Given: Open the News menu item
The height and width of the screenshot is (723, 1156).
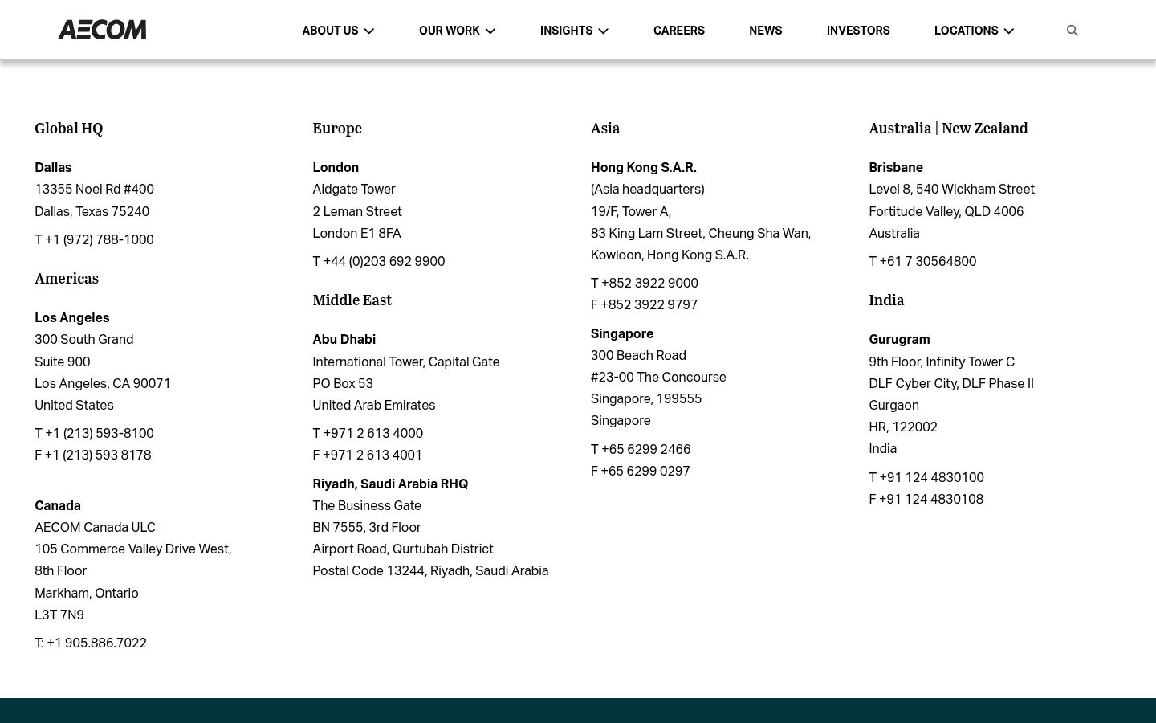Looking at the screenshot, I should (765, 31).
